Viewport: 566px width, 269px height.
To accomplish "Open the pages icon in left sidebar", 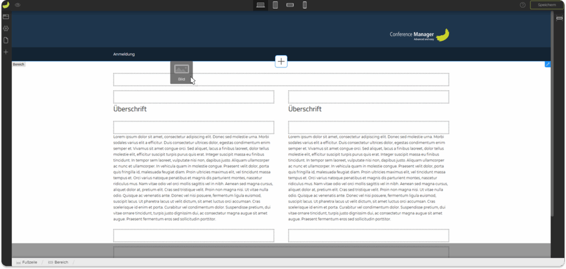I will [x=6, y=40].
